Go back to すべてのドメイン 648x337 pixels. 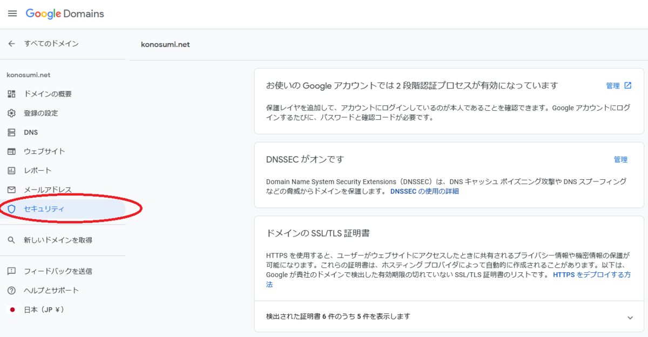point(51,44)
